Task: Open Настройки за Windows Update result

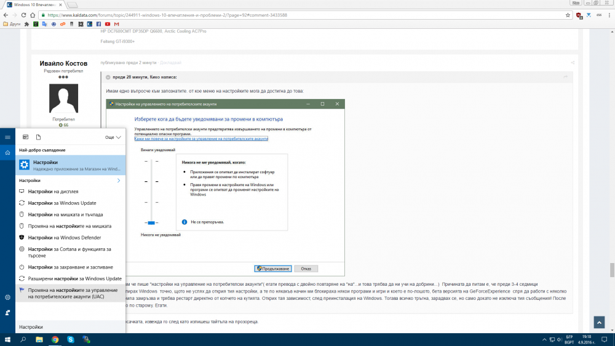Action: [71, 203]
